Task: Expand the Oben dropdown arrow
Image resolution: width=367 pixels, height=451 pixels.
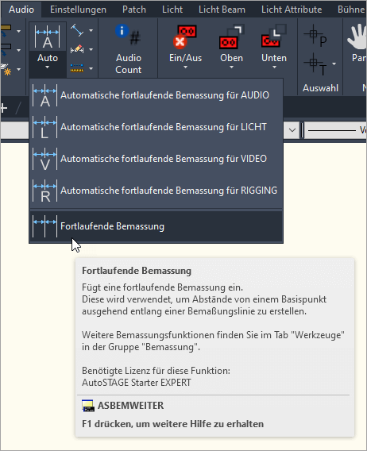Action: (231, 67)
